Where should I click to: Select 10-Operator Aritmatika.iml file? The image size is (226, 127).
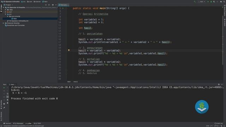click(18, 21)
